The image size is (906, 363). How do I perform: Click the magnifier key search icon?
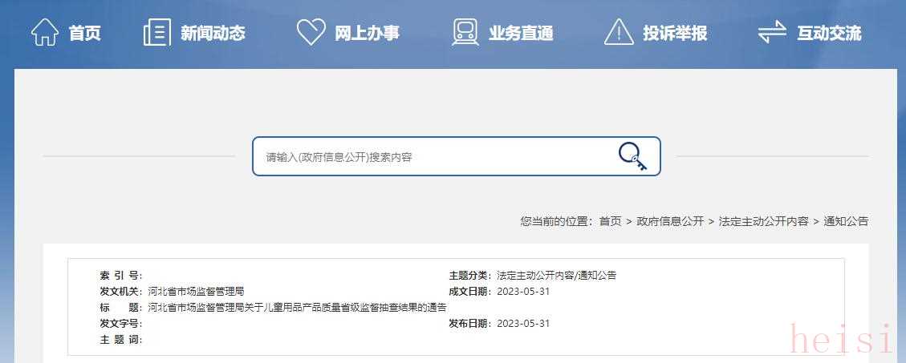pos(632,156)
